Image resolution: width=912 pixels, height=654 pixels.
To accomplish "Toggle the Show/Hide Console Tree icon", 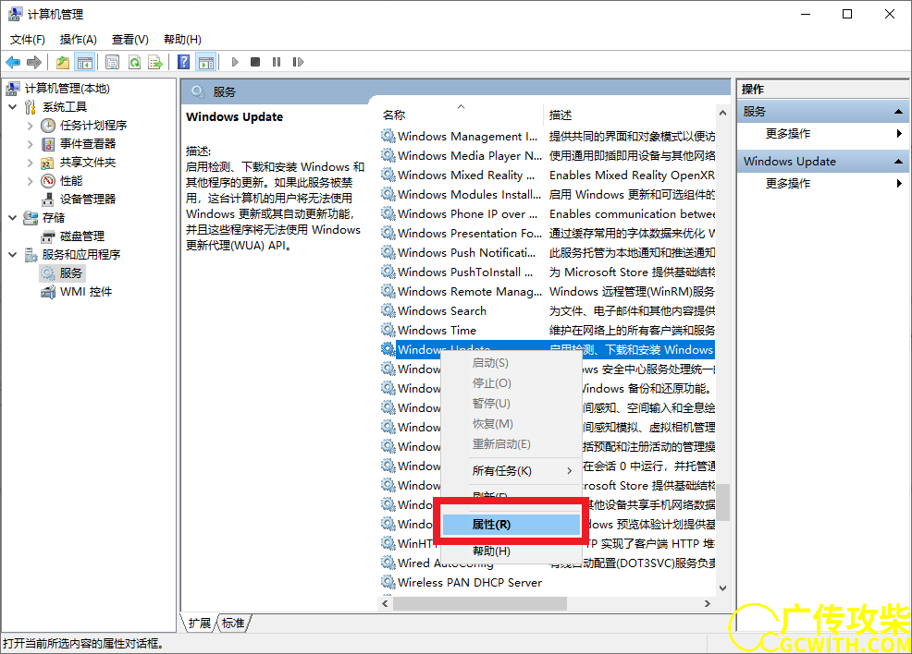I will tap(85, 62).
